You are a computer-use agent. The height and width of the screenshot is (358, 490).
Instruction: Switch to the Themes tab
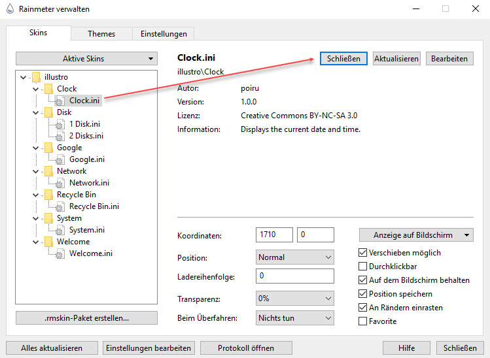pos(101,34)
